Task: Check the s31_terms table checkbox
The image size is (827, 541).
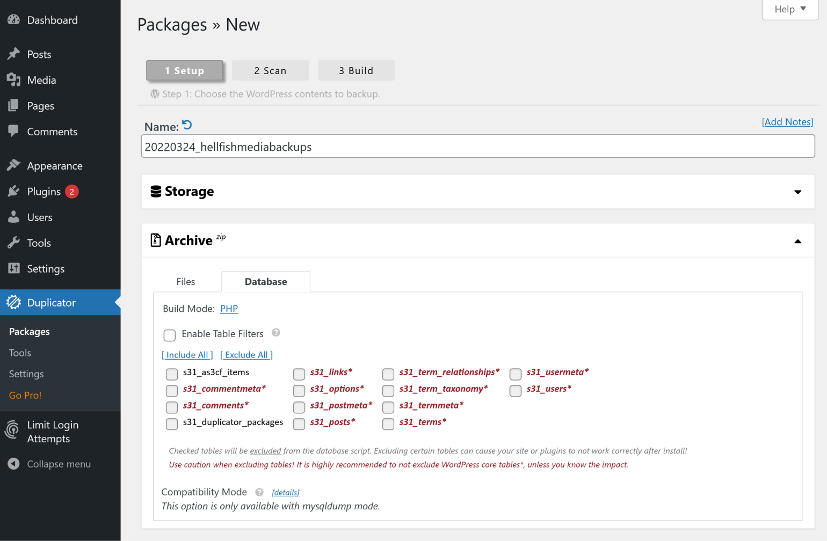Action: click(x=388, y=424)
